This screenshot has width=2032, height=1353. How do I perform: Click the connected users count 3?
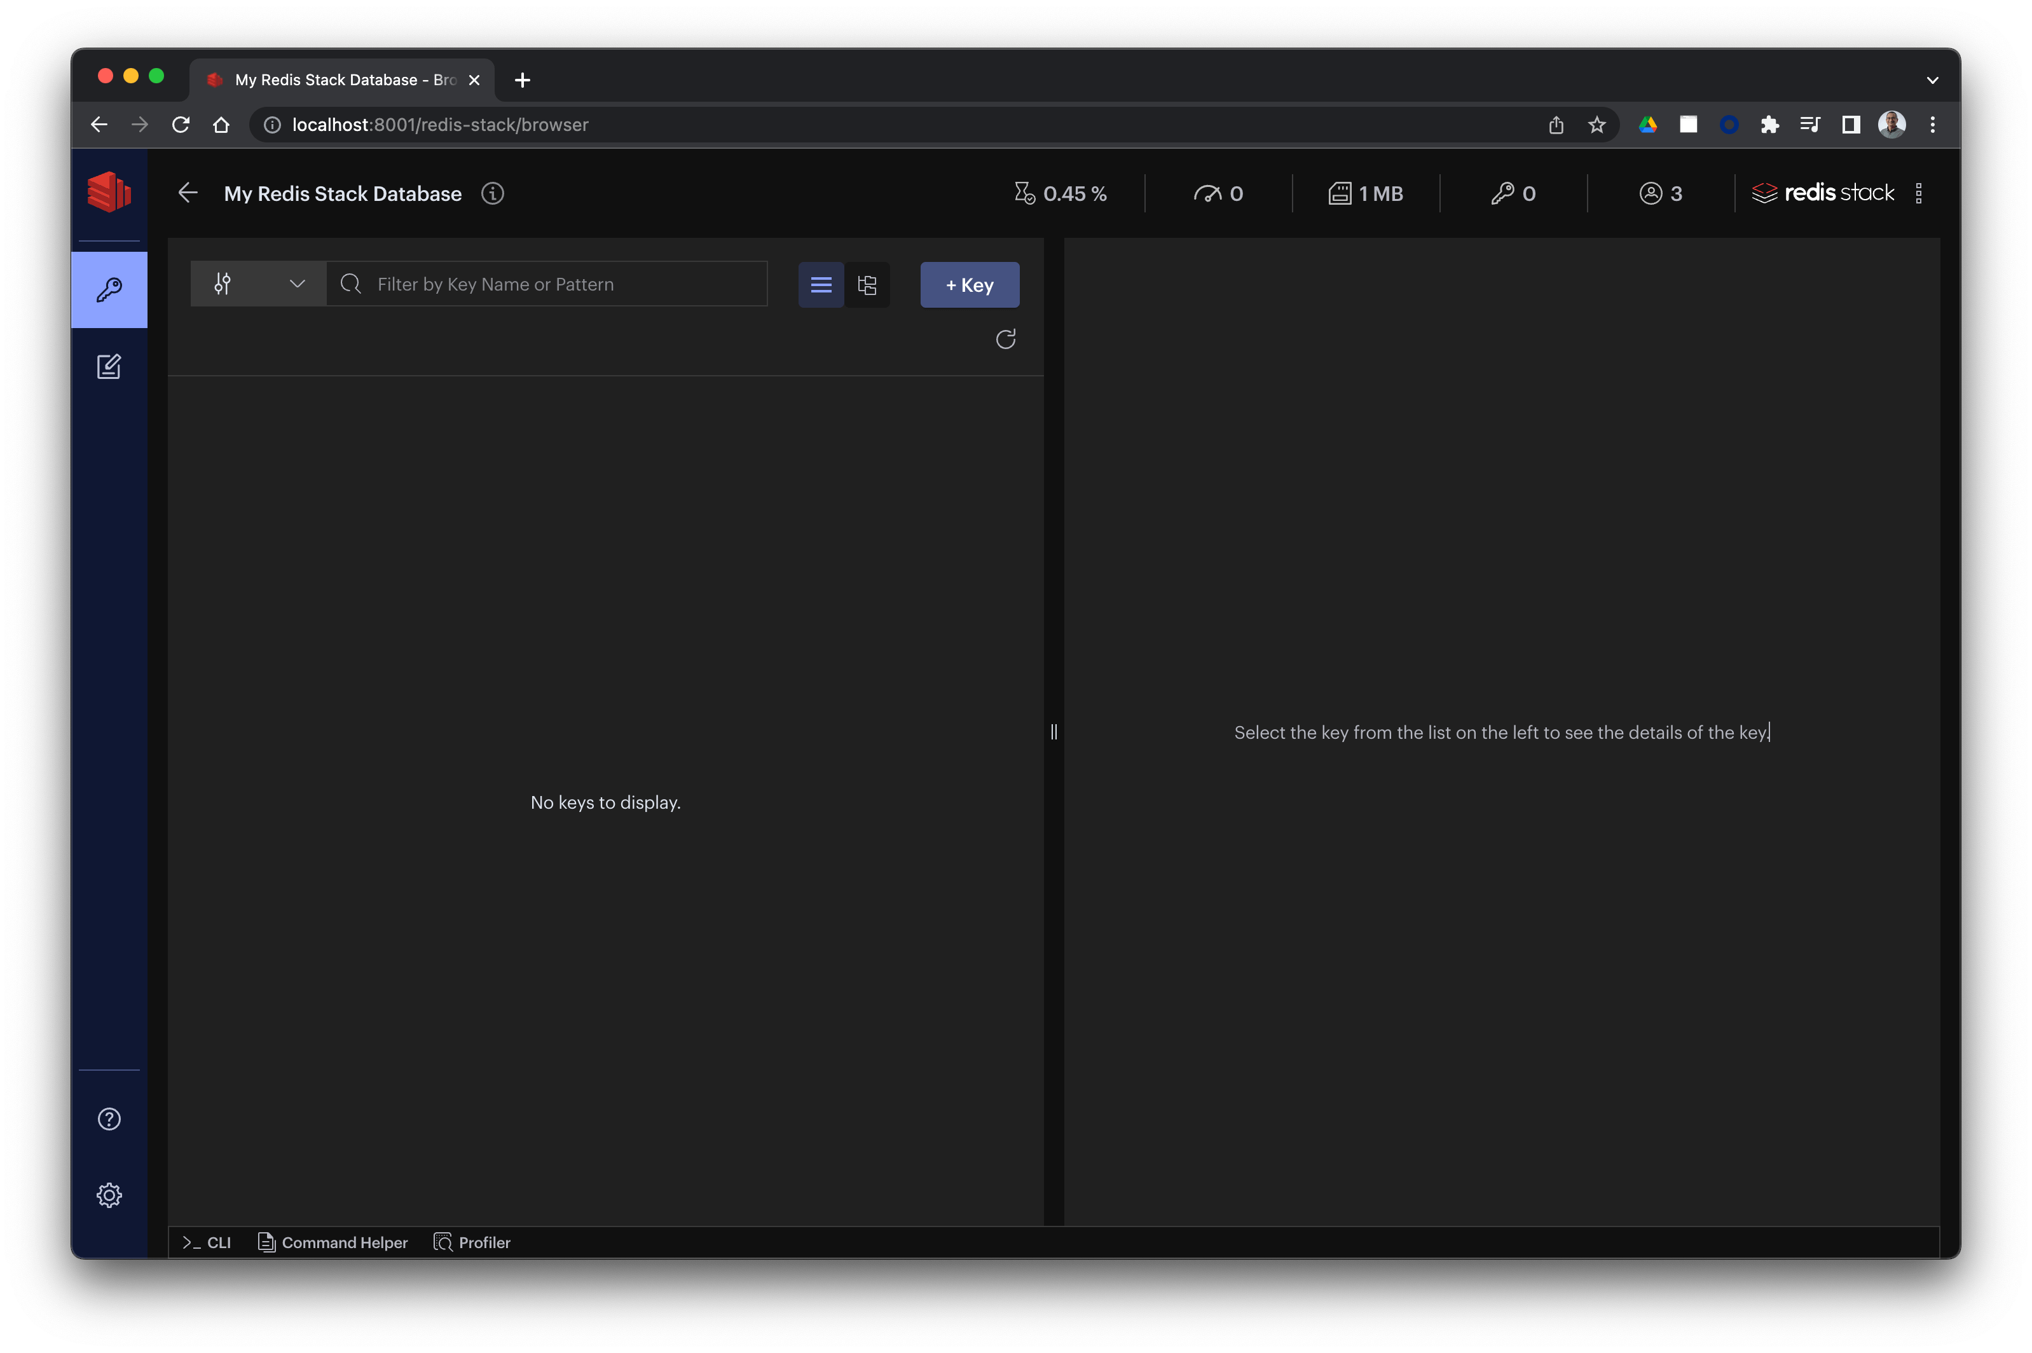coord(1661,192)
